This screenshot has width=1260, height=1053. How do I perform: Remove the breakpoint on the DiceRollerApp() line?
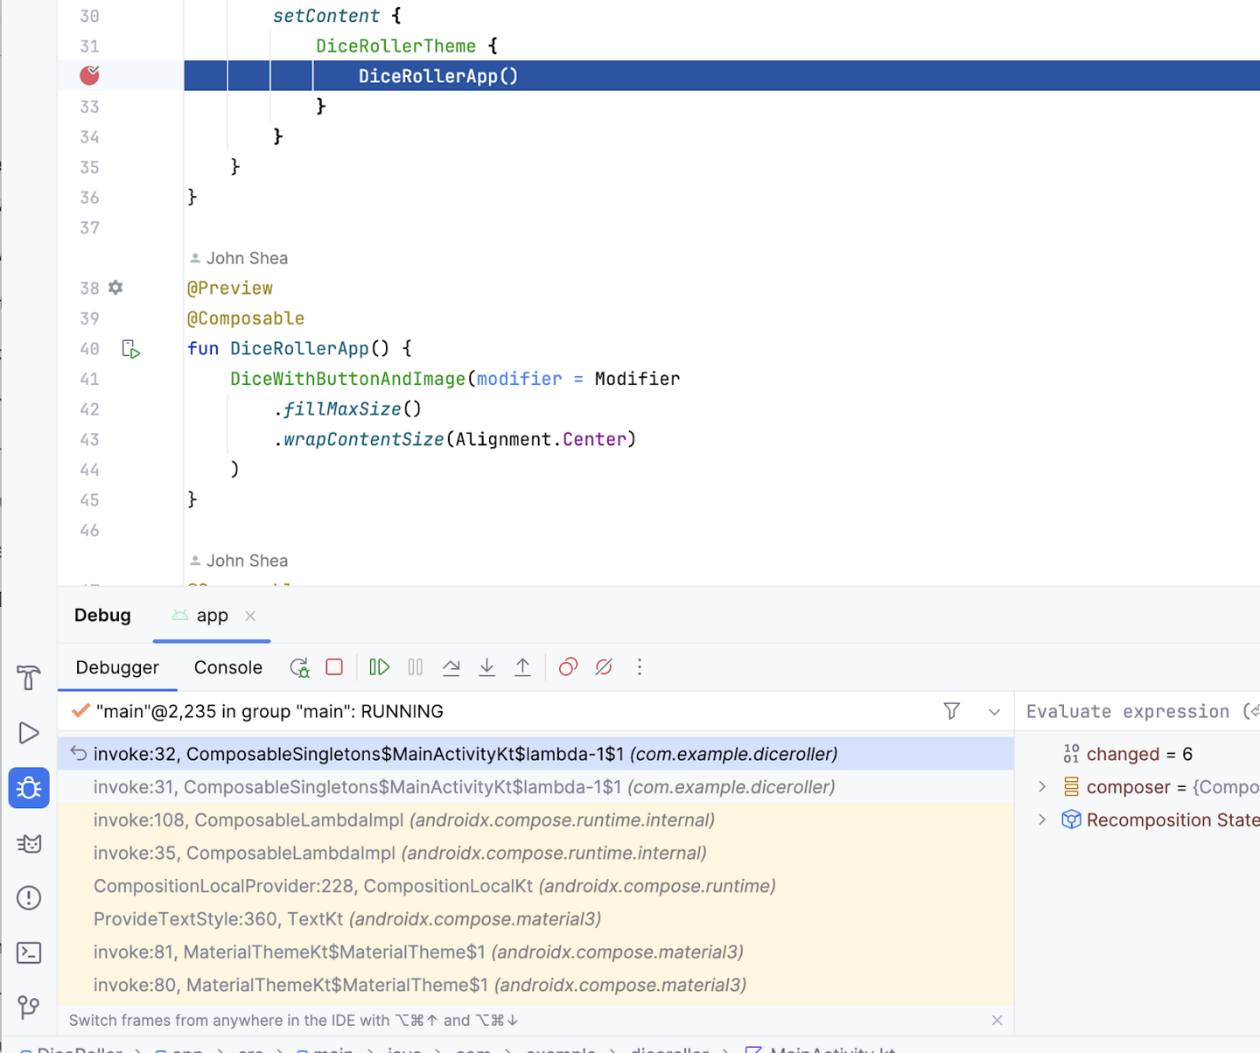tap(89, 76)
